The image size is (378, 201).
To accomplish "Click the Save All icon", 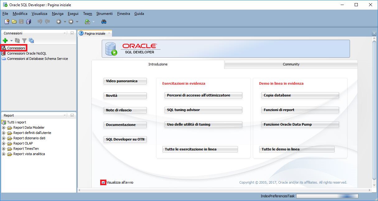I will pos(29,22).
